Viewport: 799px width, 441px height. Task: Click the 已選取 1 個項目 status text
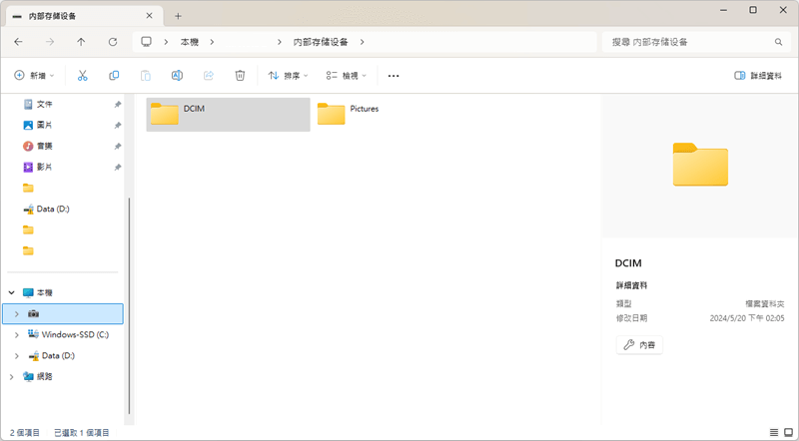tap(82, 433)
